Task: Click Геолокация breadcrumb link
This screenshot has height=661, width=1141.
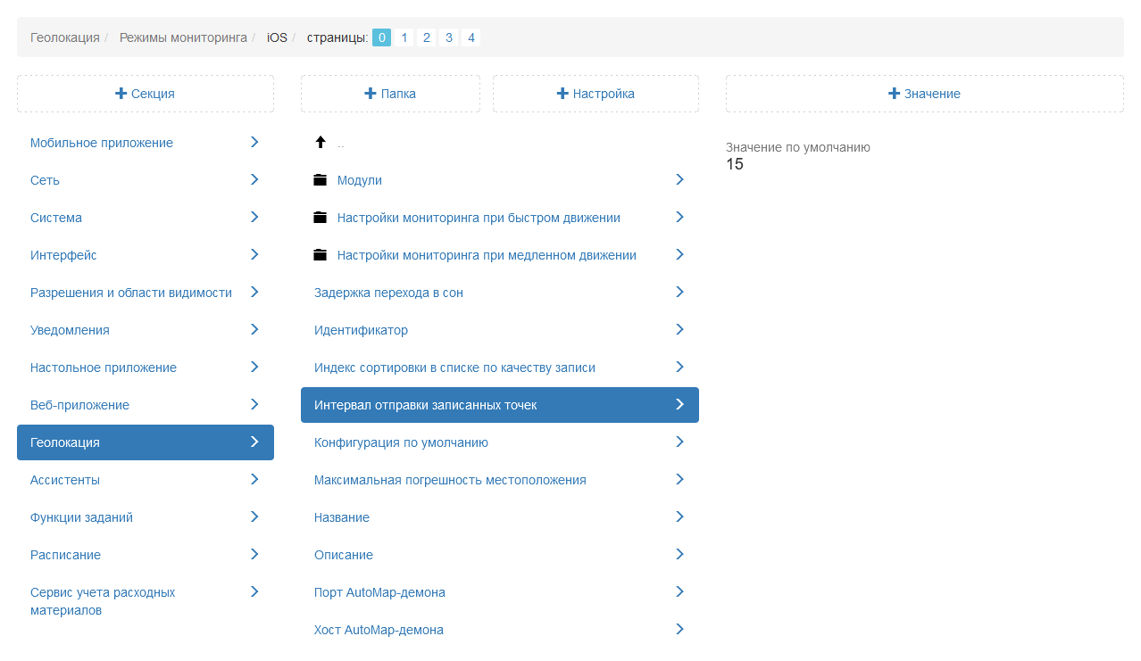Action: tap(65, 37)
